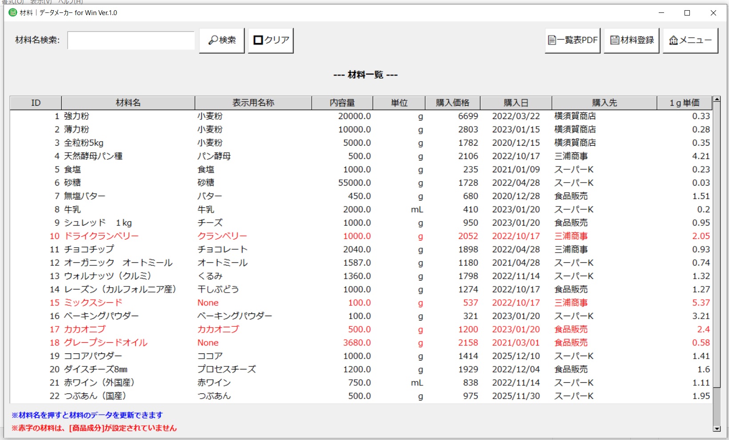Click the 購入先 column header
729x440 pixels.
pyautogui.click(x=604, y=103)
